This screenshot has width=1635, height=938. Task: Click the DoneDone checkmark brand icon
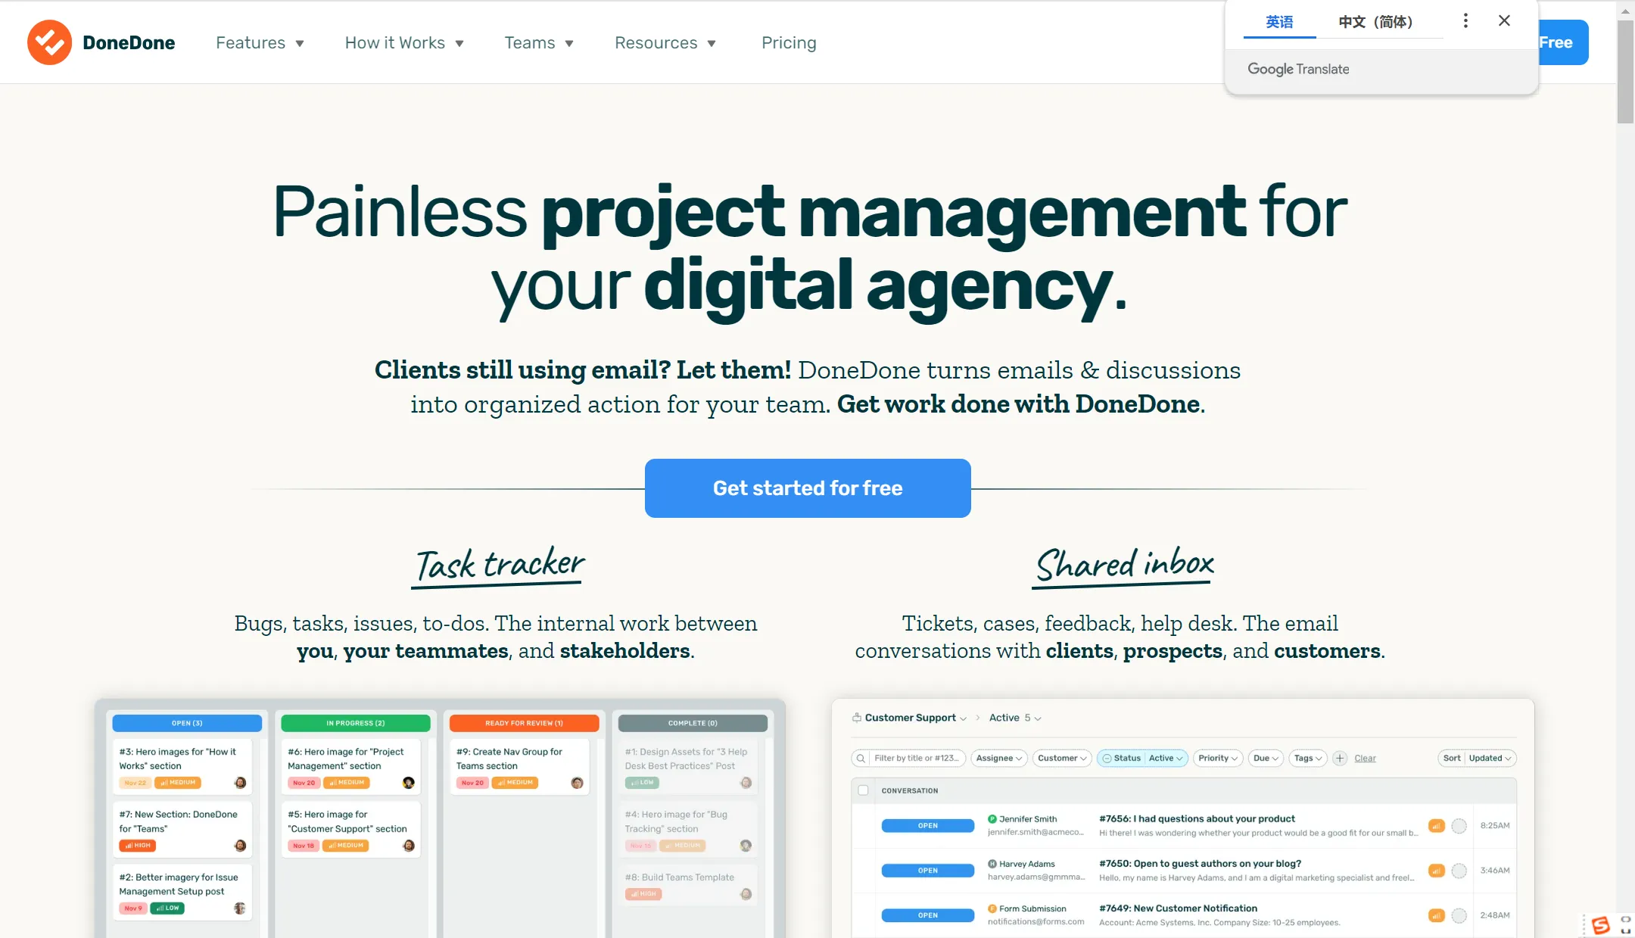pos(48,42)
